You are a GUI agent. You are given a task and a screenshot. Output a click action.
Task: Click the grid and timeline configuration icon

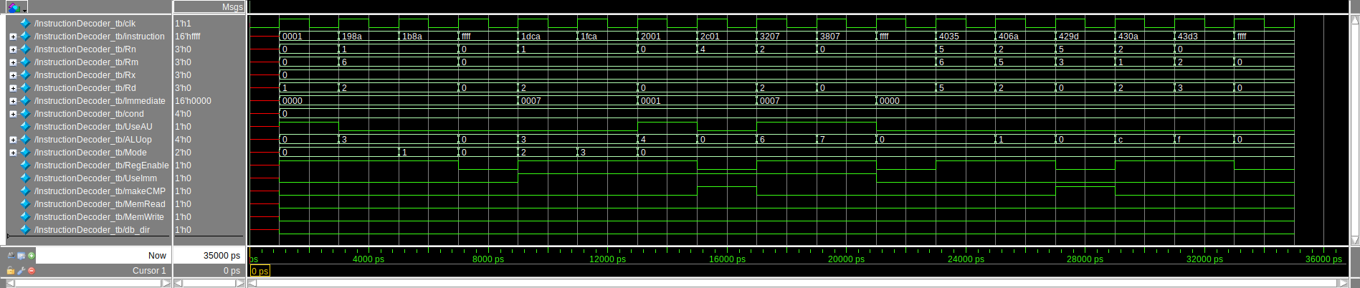[21, 256]
